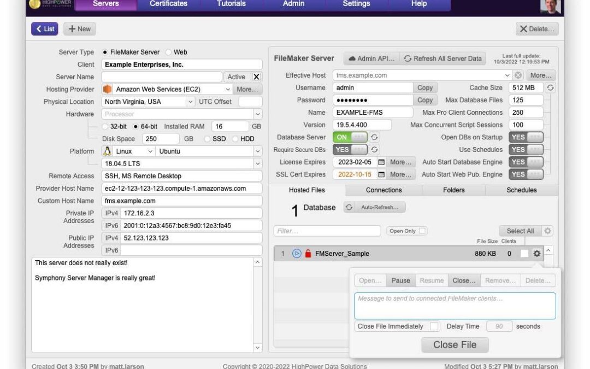Screen dimensions: 590x369
Task: Go to the Tutorials tab
Action: 231,4
